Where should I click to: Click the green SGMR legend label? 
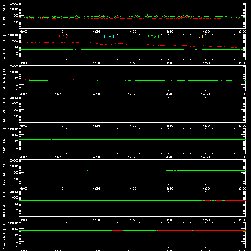153,37
